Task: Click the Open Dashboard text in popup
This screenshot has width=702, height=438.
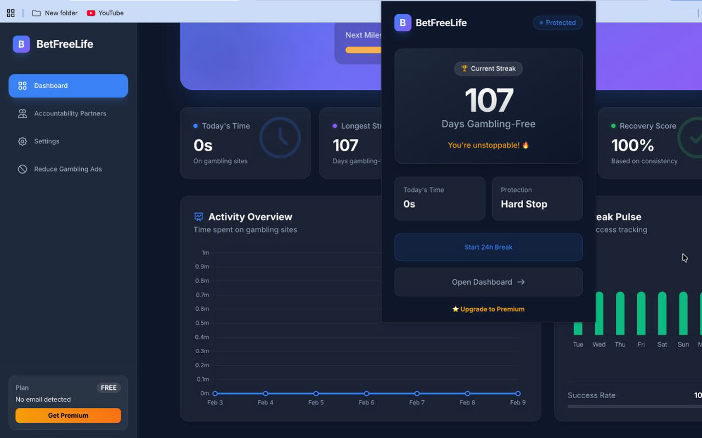Action: (482, 282)
